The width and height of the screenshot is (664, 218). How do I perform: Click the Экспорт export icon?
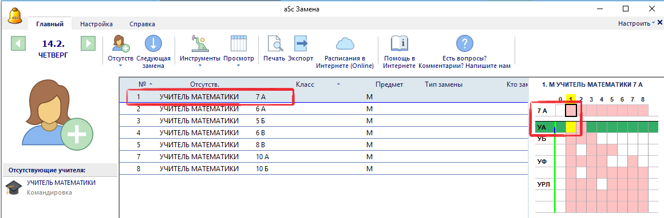(301, 44)
